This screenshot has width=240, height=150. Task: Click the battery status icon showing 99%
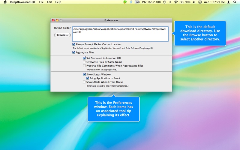pyautogui.click(x=185, y=2)
